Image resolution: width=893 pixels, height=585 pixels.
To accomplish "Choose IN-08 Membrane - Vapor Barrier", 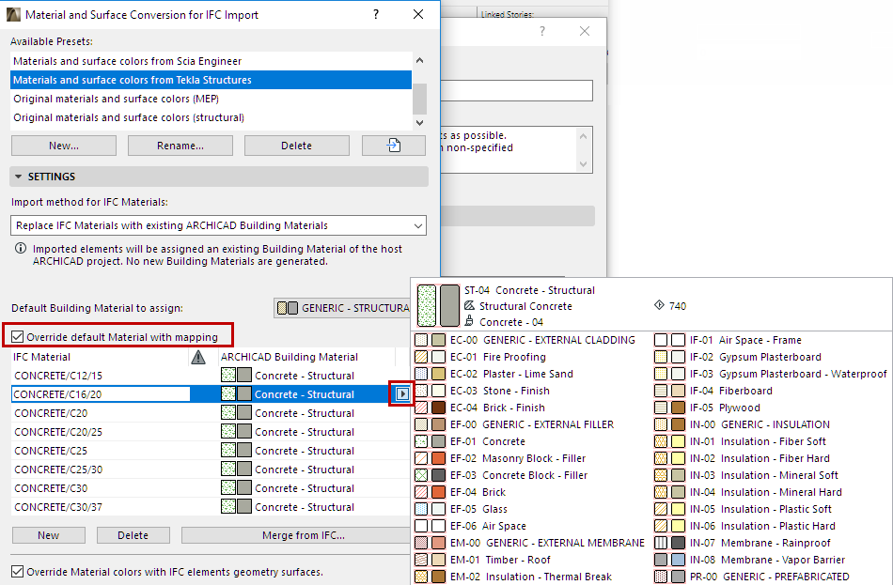I will tap(750, 560).
